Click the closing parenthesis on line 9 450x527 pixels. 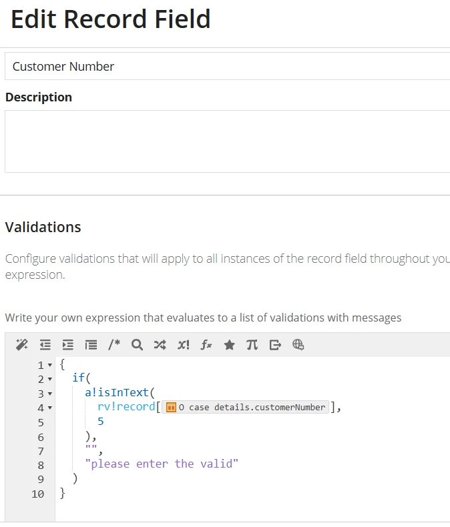[x=75, y=478]
